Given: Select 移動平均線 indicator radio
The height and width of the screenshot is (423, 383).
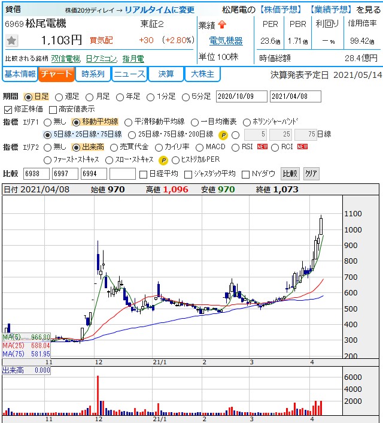Looking at the screenshot, I should click(76, 122).
